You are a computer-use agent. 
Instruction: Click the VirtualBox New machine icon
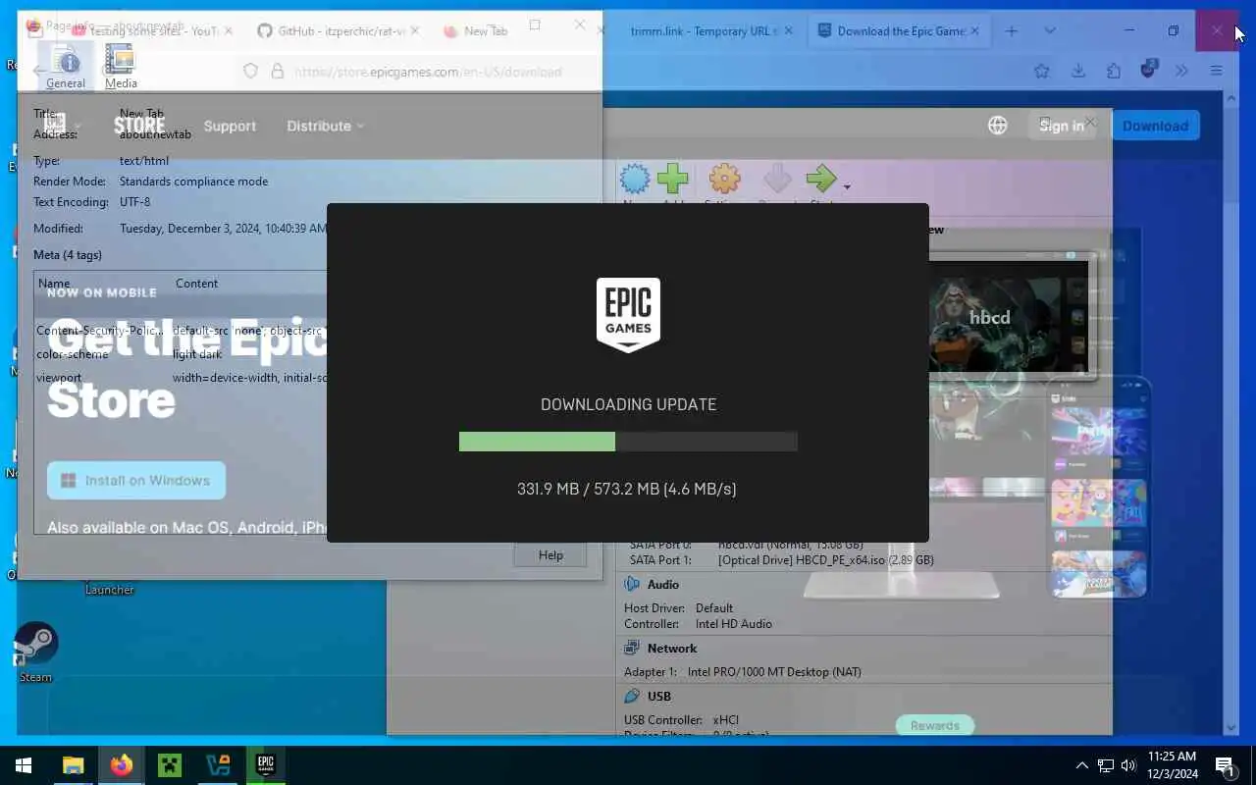[x=635, y=181]
